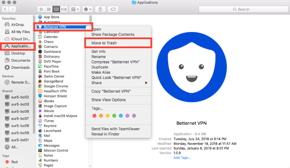Open the arrange items dropdown
This screenshot has width=290, height=168.
(75, 9)
